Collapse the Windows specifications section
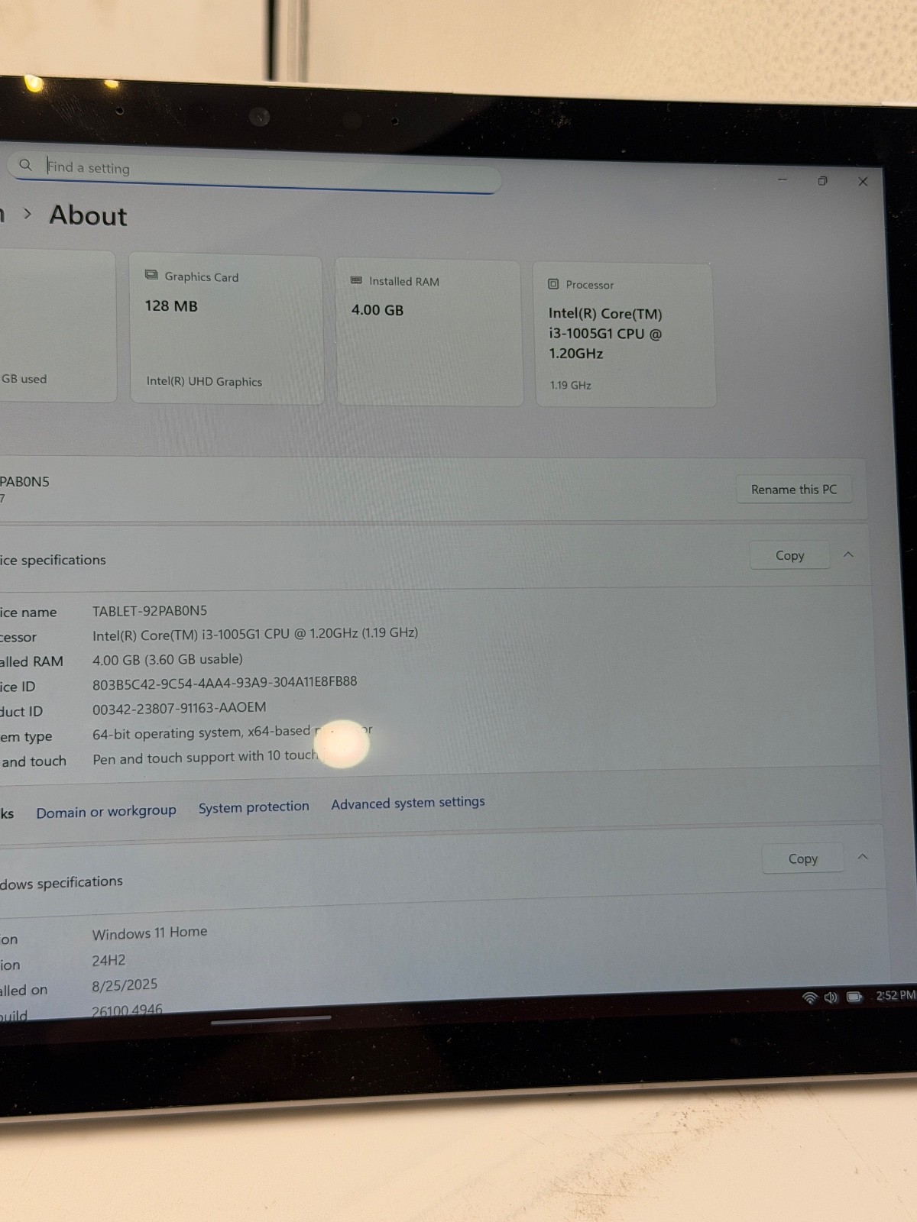Viewport: 917px width, 1222px height. tap(863, 857)
